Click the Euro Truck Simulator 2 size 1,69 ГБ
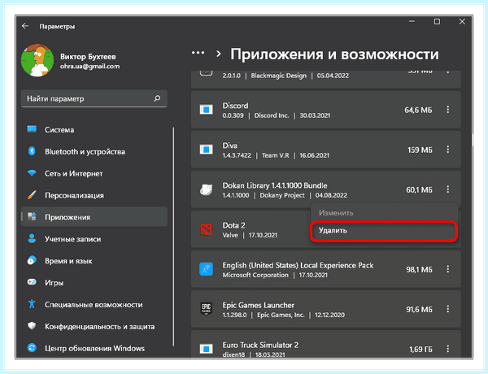Viewport: 488px width, 374px height. 420,350
